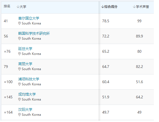Click the 学术声誉 header text
The image size is (159, 122).
point(142,7)
